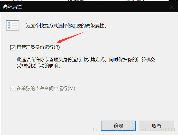Click the blog.csdn.net watermark URL
This screenshot has width=178, height=135.
(x=134, y=130)
